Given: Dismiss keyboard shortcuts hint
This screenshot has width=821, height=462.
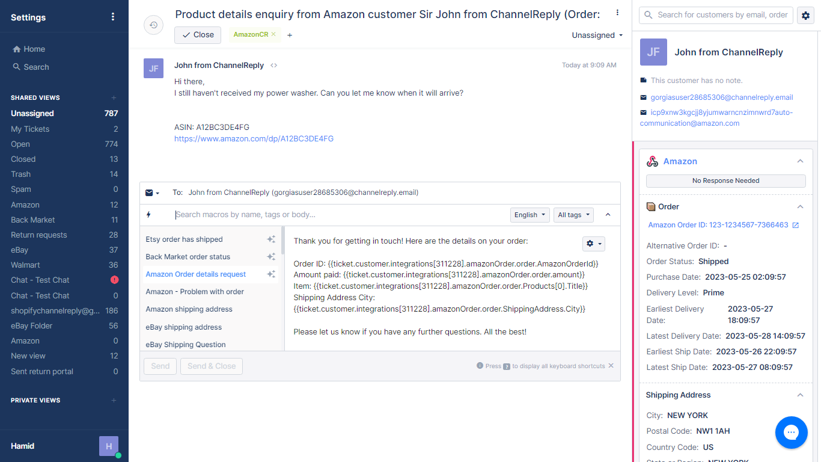Looking at the screenshot, I should coord(611,366).
